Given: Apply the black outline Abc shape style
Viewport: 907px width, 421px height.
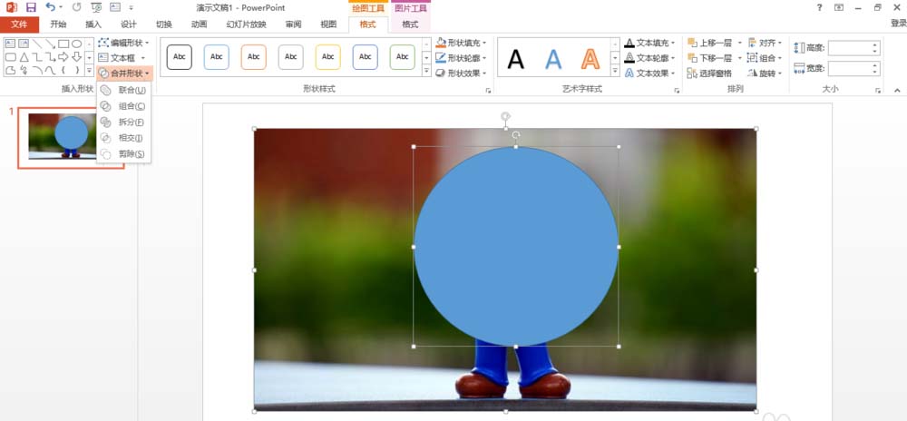Looking at the screenshot, I should (x=180, y=57).
